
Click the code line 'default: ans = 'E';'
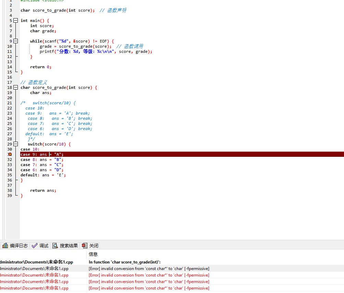pyautogui.click(x=43, y=175)
